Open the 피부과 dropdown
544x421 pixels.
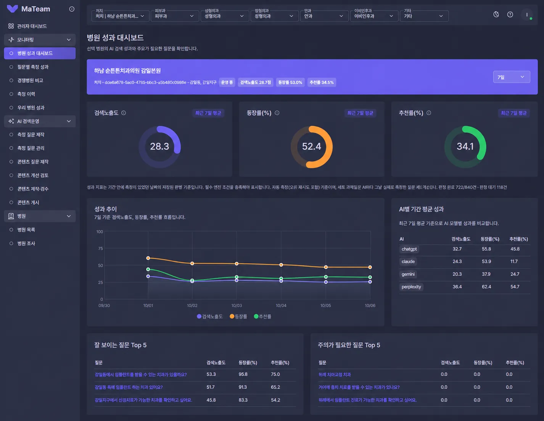[175, 16]
